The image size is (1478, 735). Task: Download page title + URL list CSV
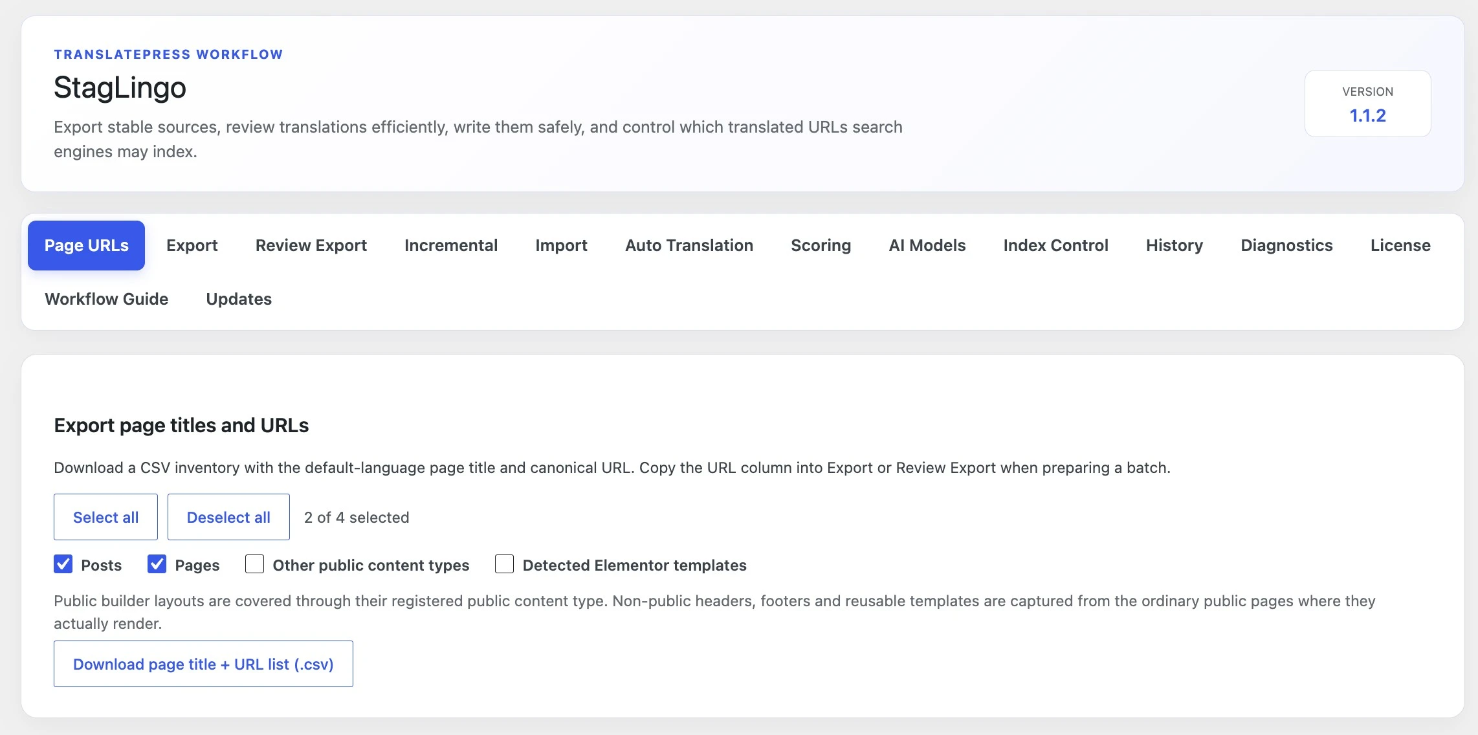pos(203,664)
